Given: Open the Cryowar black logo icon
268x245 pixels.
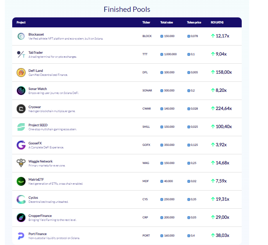Looking at the screenshot, I should [21, 109].
